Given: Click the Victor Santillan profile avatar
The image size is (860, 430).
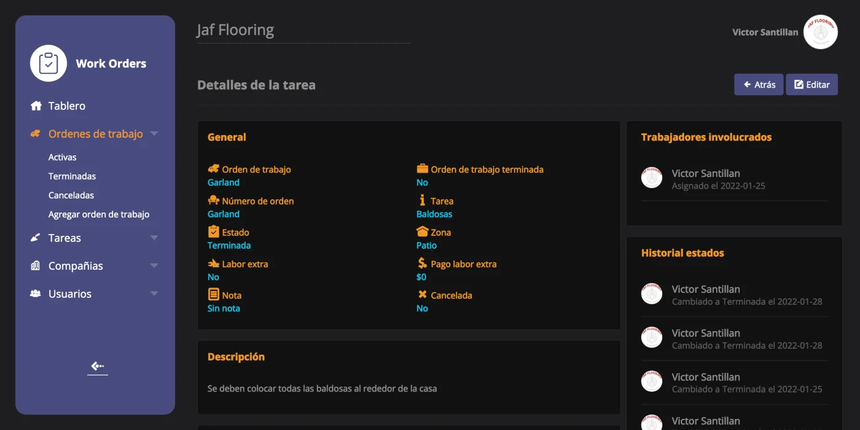Looking at the screenshot, I should click(821, 32).
